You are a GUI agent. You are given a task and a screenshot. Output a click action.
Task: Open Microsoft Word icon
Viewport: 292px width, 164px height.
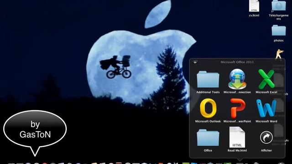pos(266,108)
